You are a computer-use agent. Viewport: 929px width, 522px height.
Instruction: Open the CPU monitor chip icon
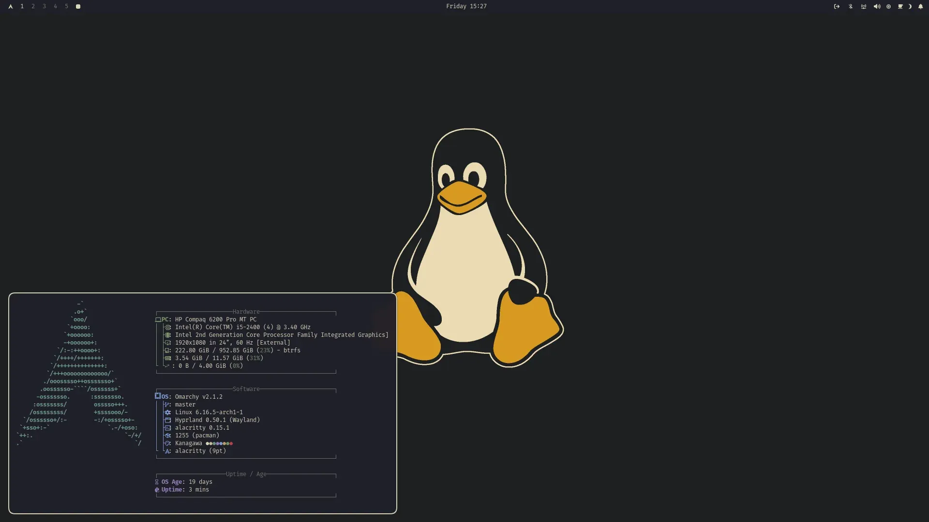pos(888,6)
